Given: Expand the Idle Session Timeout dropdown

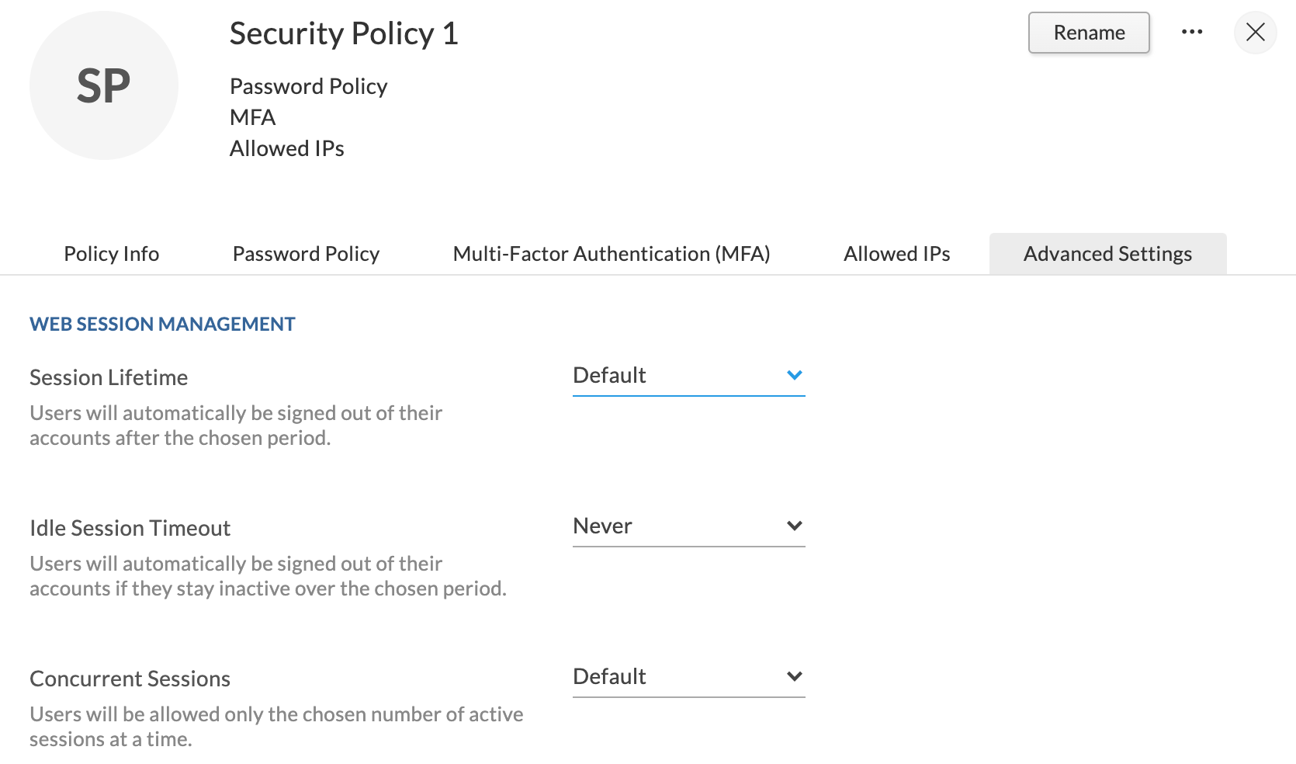Looking at the screenshot, I should coord(688,526).
